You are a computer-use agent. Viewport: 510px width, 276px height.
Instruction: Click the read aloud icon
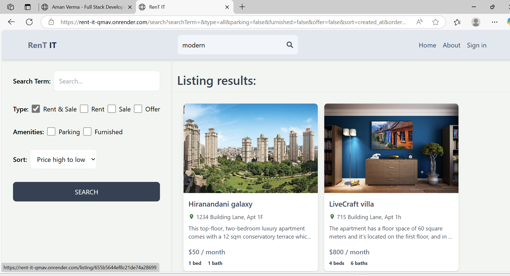[419, 22]
